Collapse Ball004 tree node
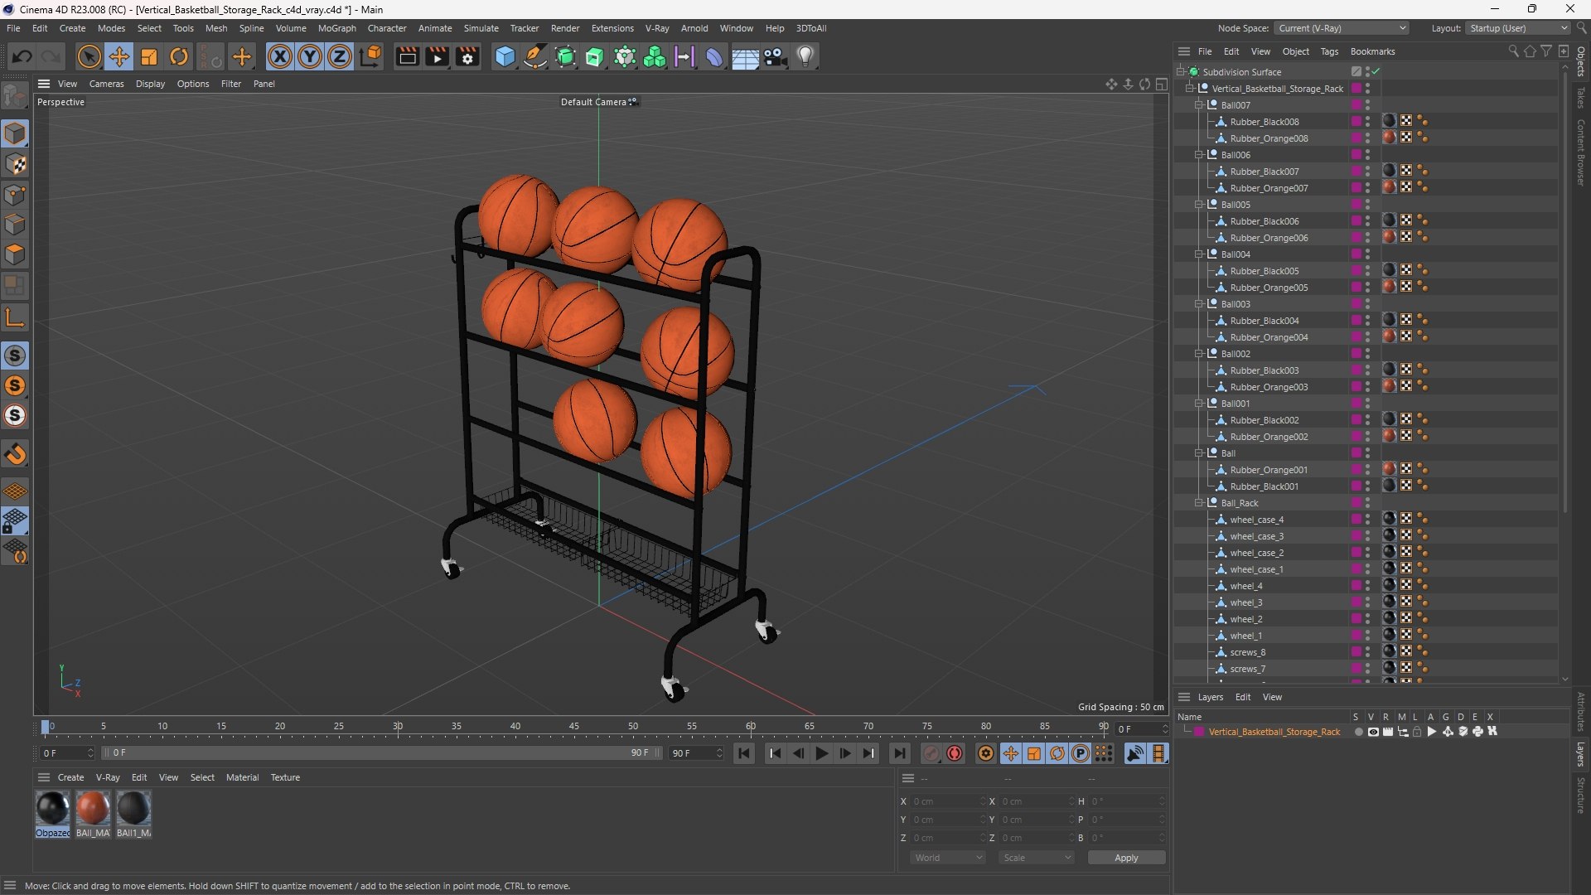Viewport: 1591px width, 895px height. [1198, 254]
